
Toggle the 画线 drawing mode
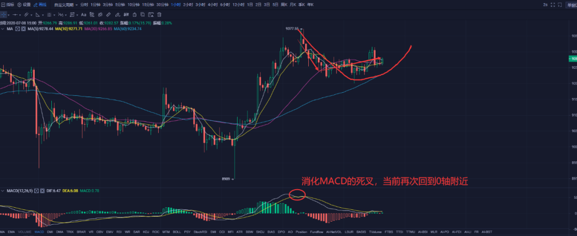coord(40,4)
